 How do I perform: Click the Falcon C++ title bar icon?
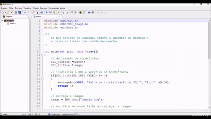1,4
